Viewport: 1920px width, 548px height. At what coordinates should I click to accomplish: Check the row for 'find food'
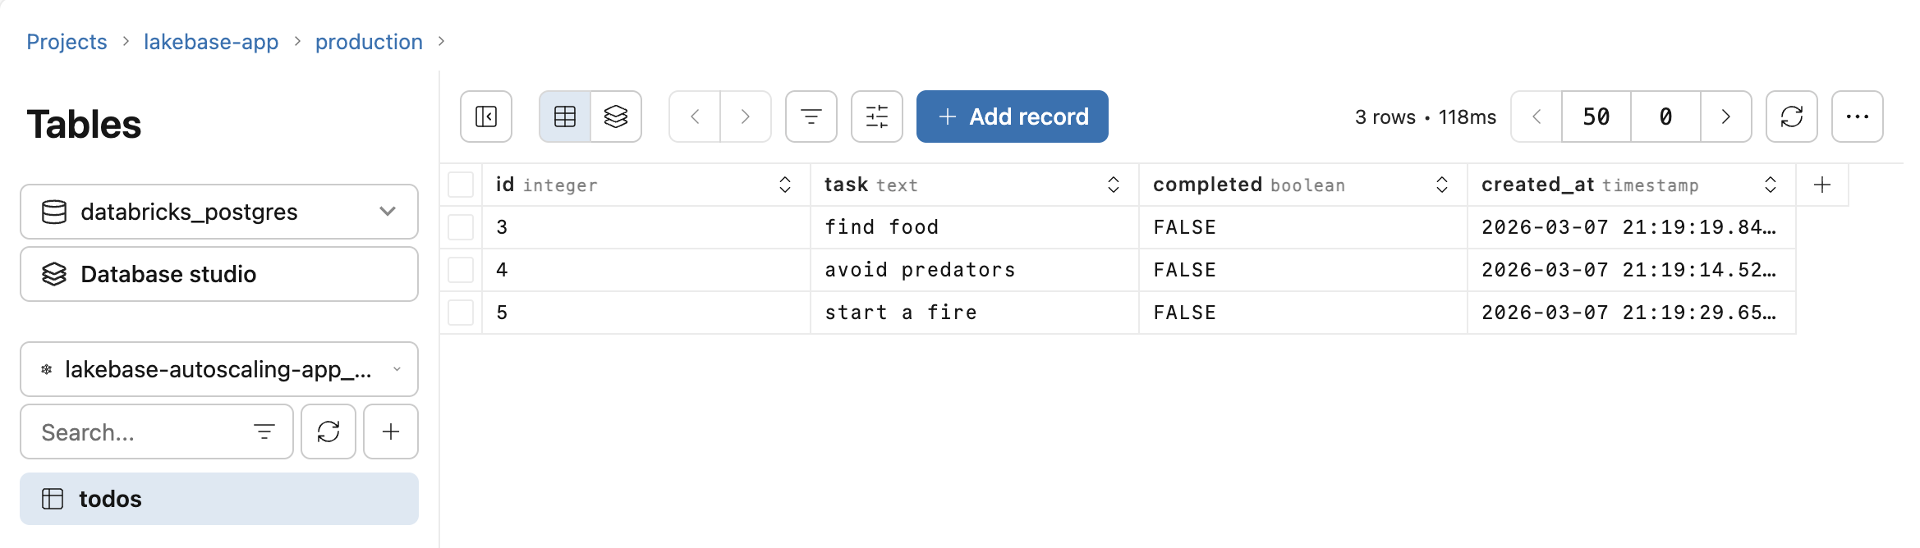point(461,226)
